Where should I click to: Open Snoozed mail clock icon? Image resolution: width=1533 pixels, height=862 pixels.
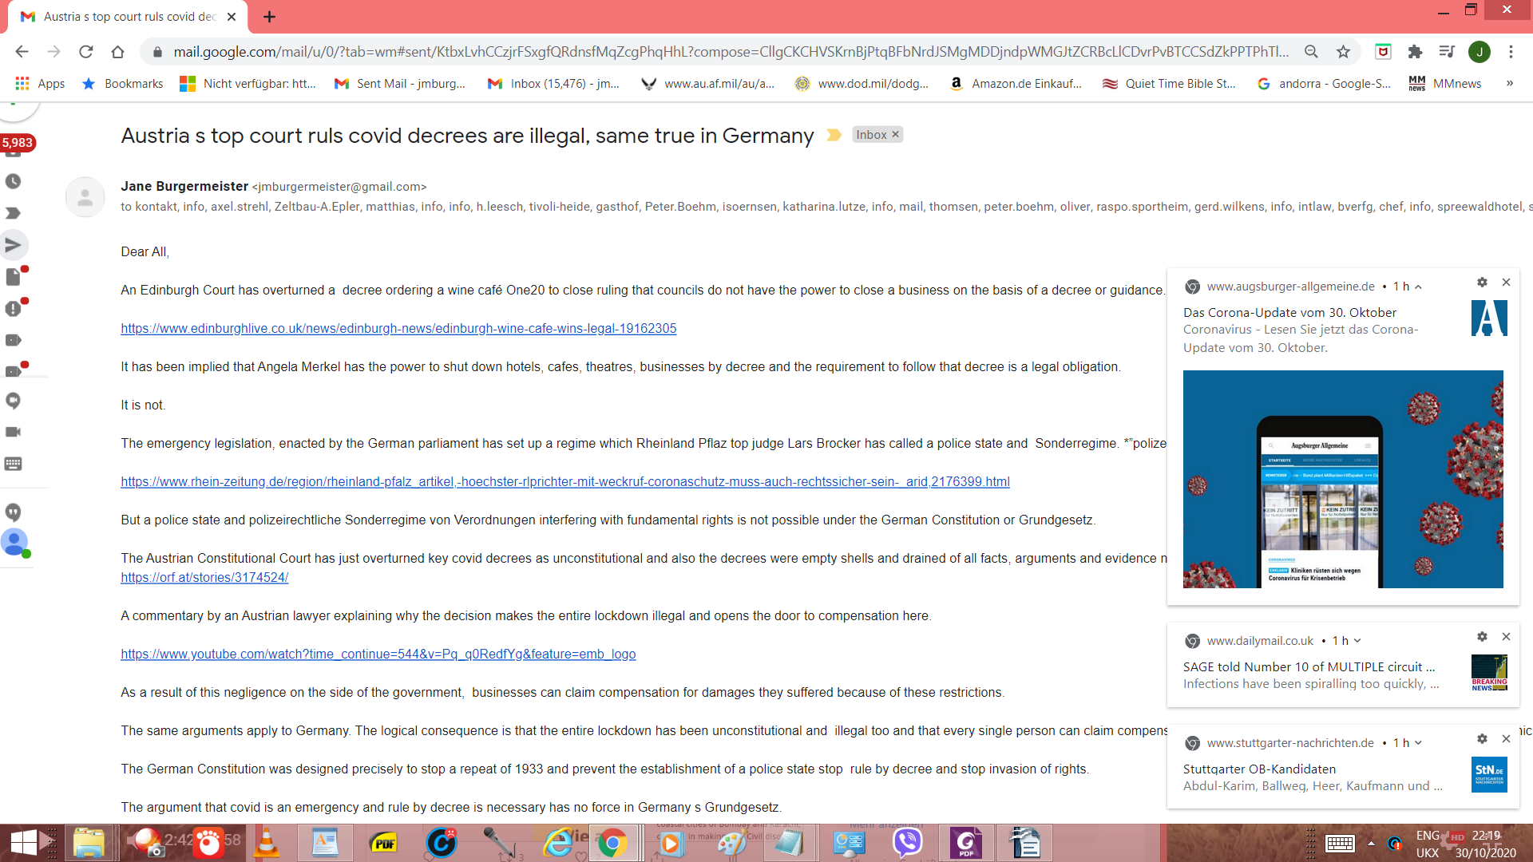click(x=14, y=182)
